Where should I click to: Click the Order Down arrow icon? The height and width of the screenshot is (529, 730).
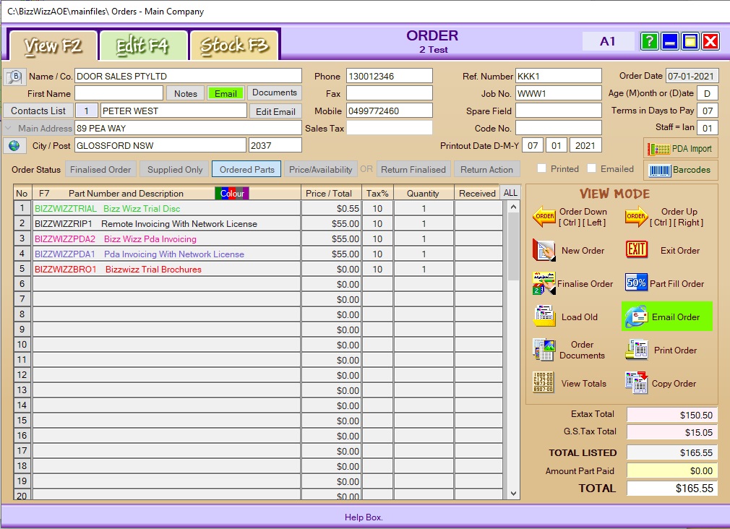544,217
